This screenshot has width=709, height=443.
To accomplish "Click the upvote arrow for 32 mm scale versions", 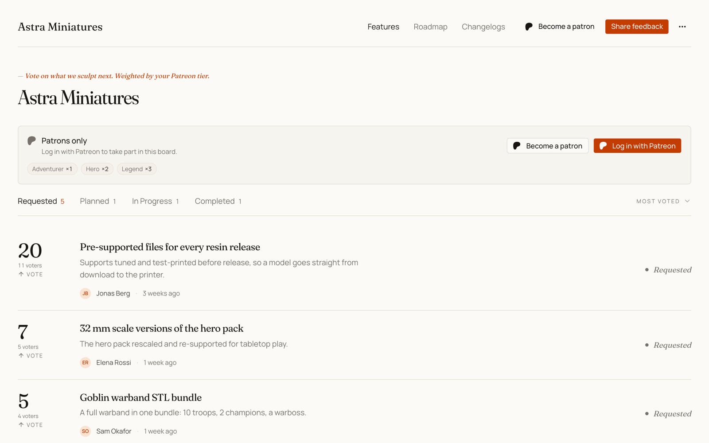I will pos(21,356).
